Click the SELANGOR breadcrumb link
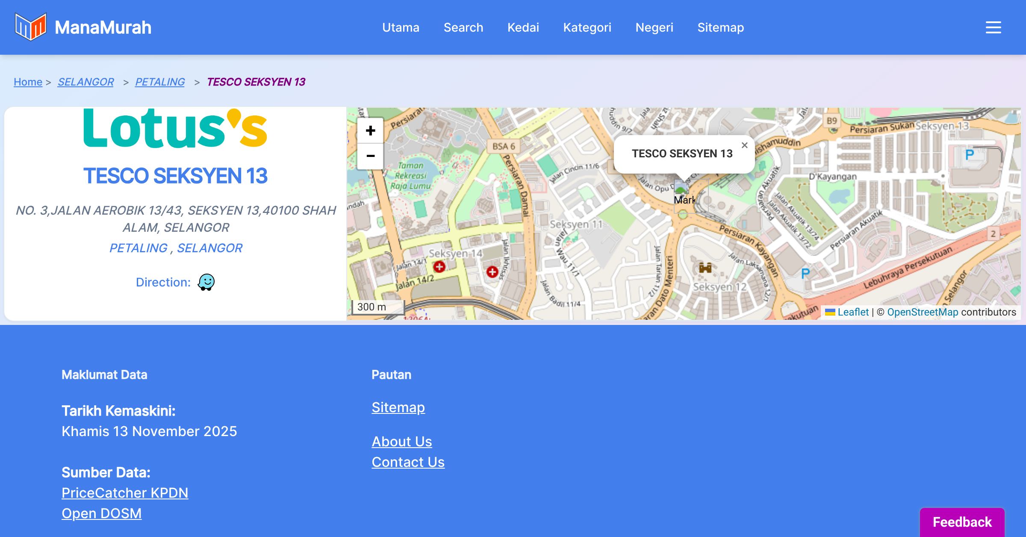This screenshot has height=537, width=1026. pyautogui.click(x=85, y=82)
